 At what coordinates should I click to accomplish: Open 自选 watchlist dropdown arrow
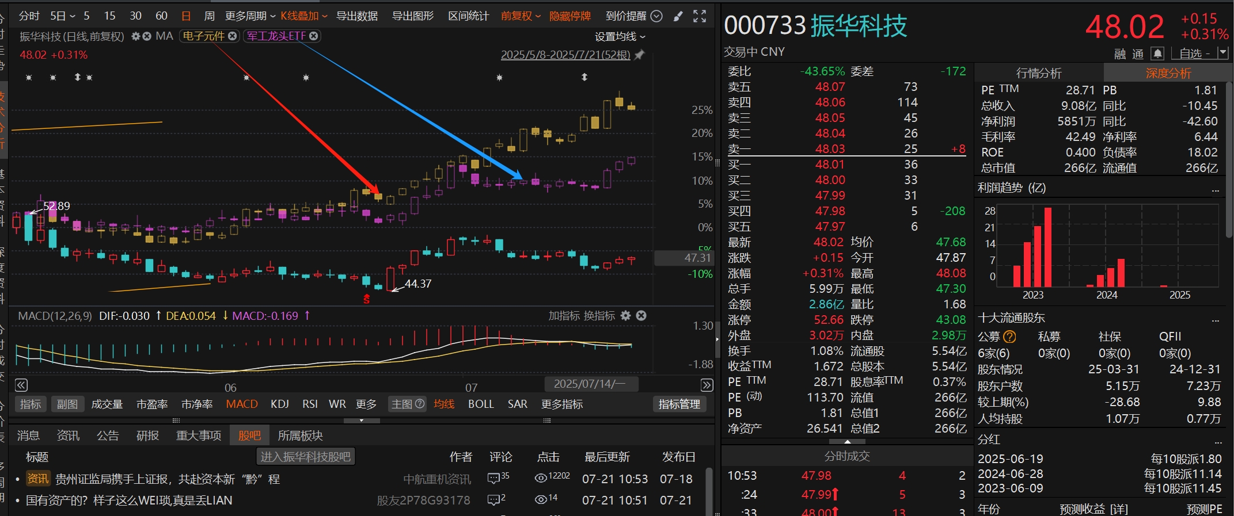(x=1224, y=53)
